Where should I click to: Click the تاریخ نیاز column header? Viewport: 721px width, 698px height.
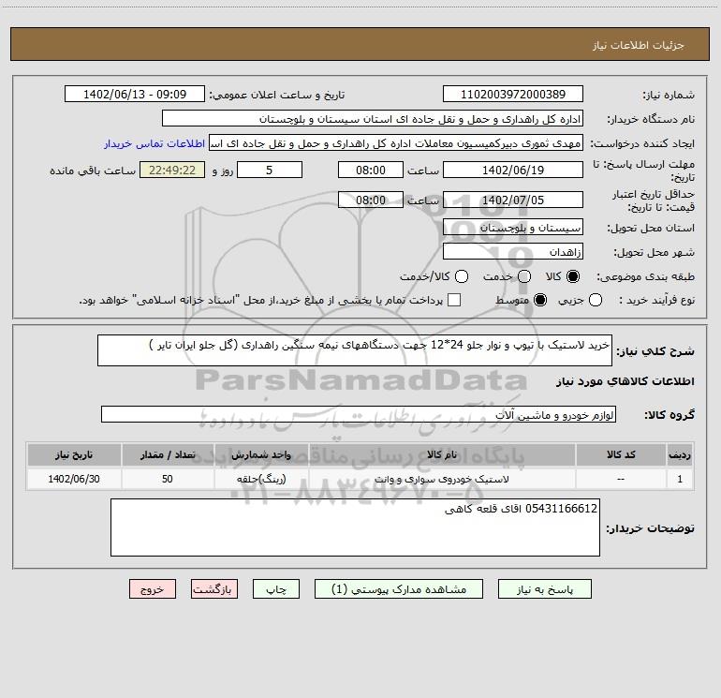click(74, 454)
